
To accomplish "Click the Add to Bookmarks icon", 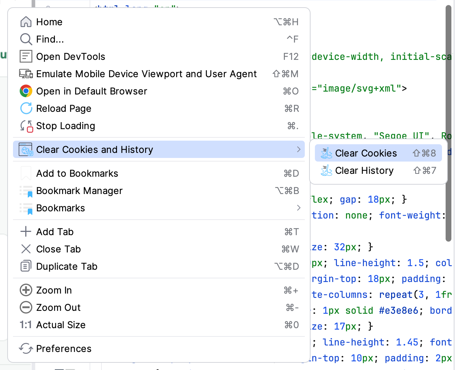I will tap(26, 173).
